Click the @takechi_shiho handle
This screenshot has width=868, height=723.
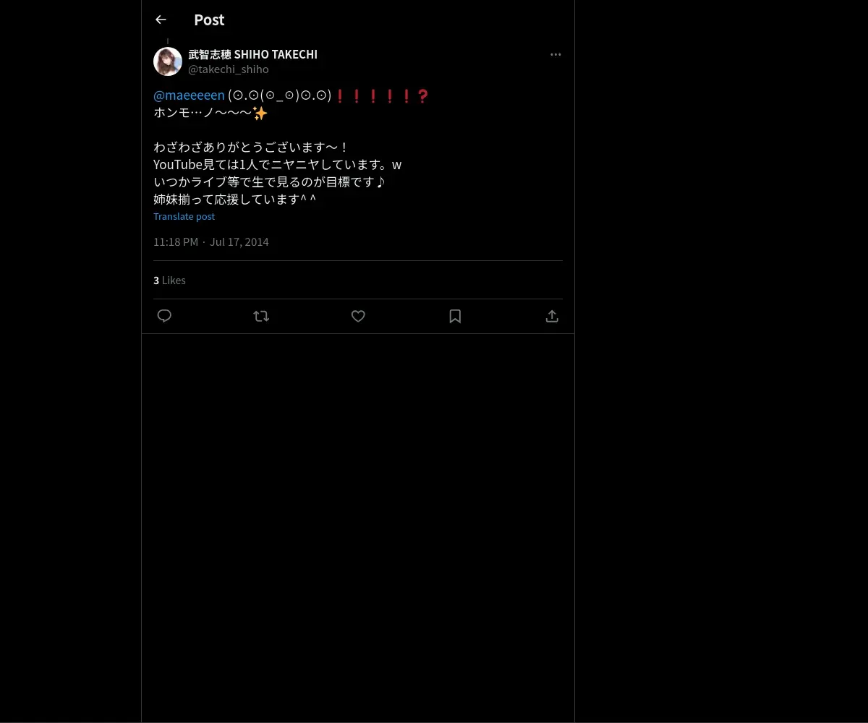[229, 69]
